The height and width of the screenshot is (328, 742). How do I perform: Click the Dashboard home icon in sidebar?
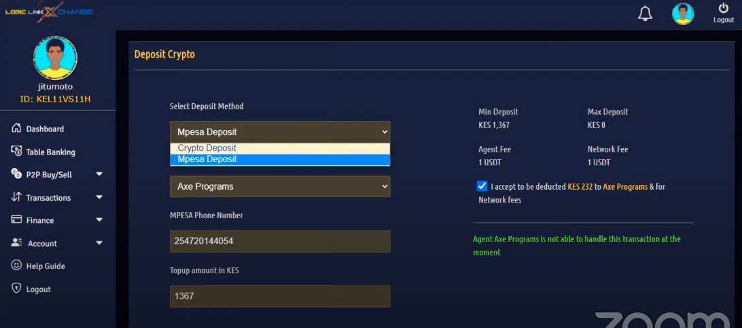click(16, 129)
